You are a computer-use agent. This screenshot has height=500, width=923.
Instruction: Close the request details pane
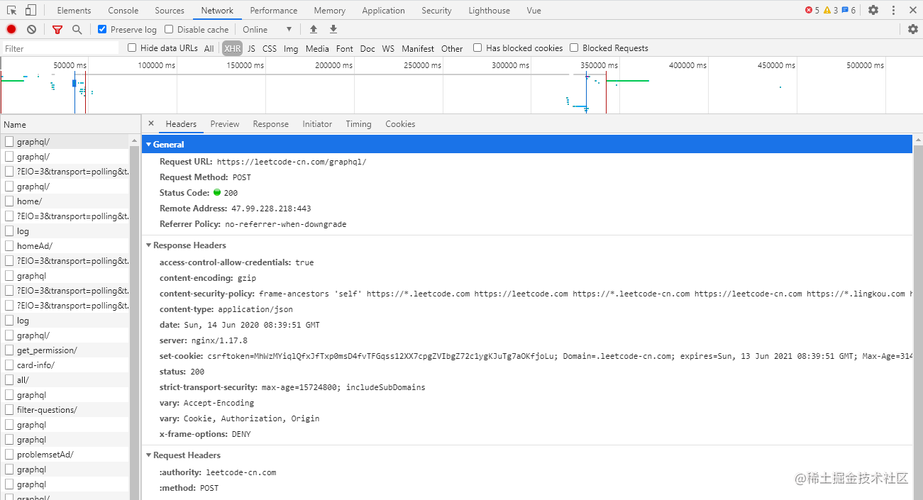150,123
